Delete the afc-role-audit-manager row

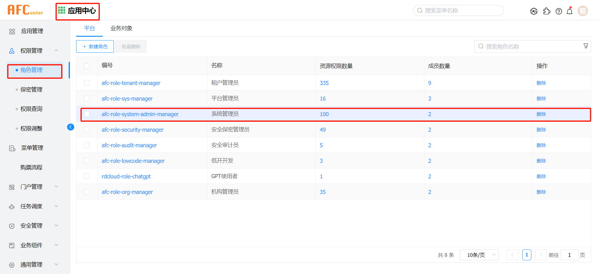point(541,145)
